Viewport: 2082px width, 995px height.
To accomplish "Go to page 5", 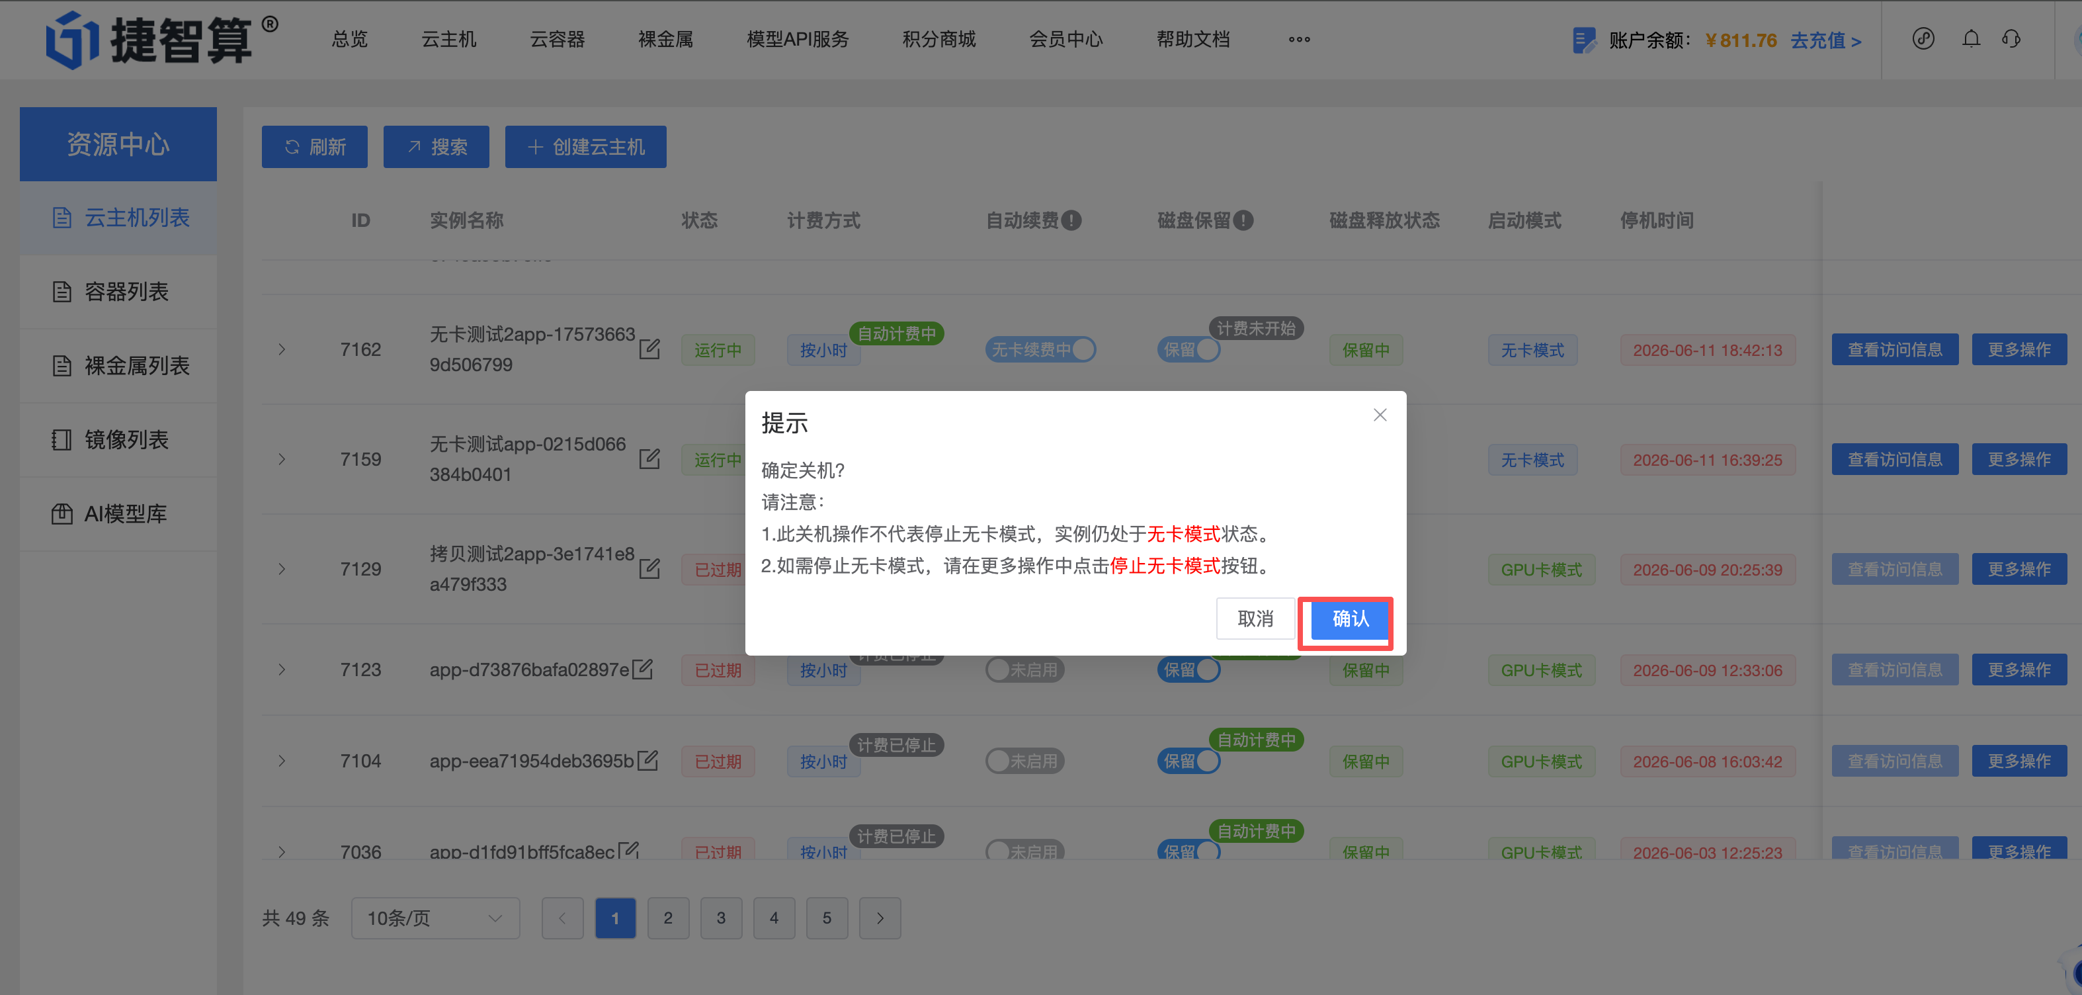I will pyautogui.click(x=827, y=918).
